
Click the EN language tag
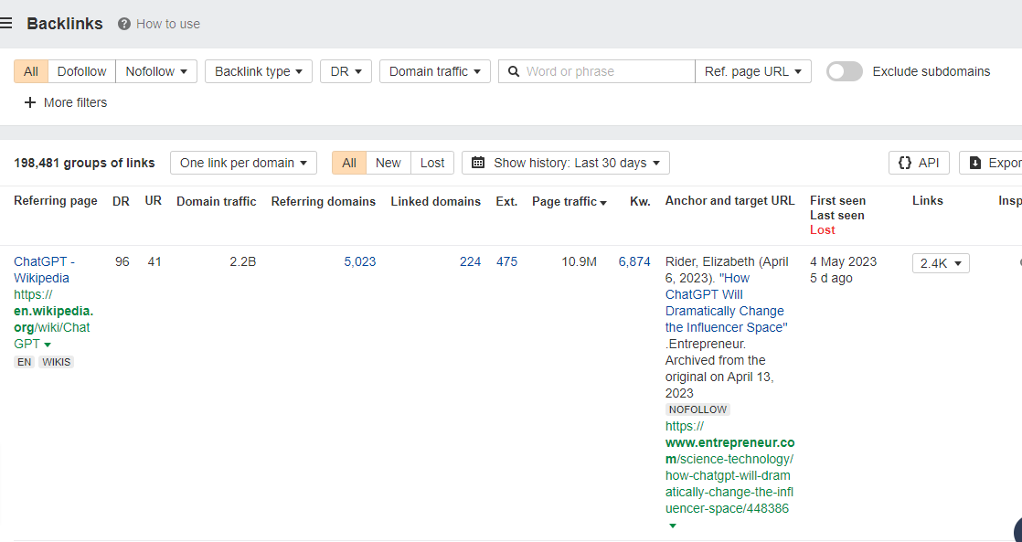click(24, 362)
